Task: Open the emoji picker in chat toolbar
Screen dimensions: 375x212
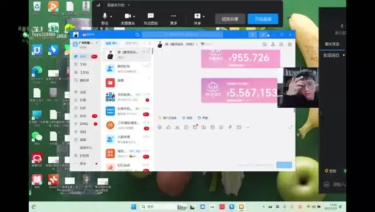Action: pyautogui.click(x=160, y=127)
